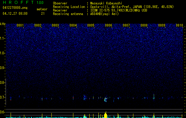Click the 0802 time marker

click(38, 25)
